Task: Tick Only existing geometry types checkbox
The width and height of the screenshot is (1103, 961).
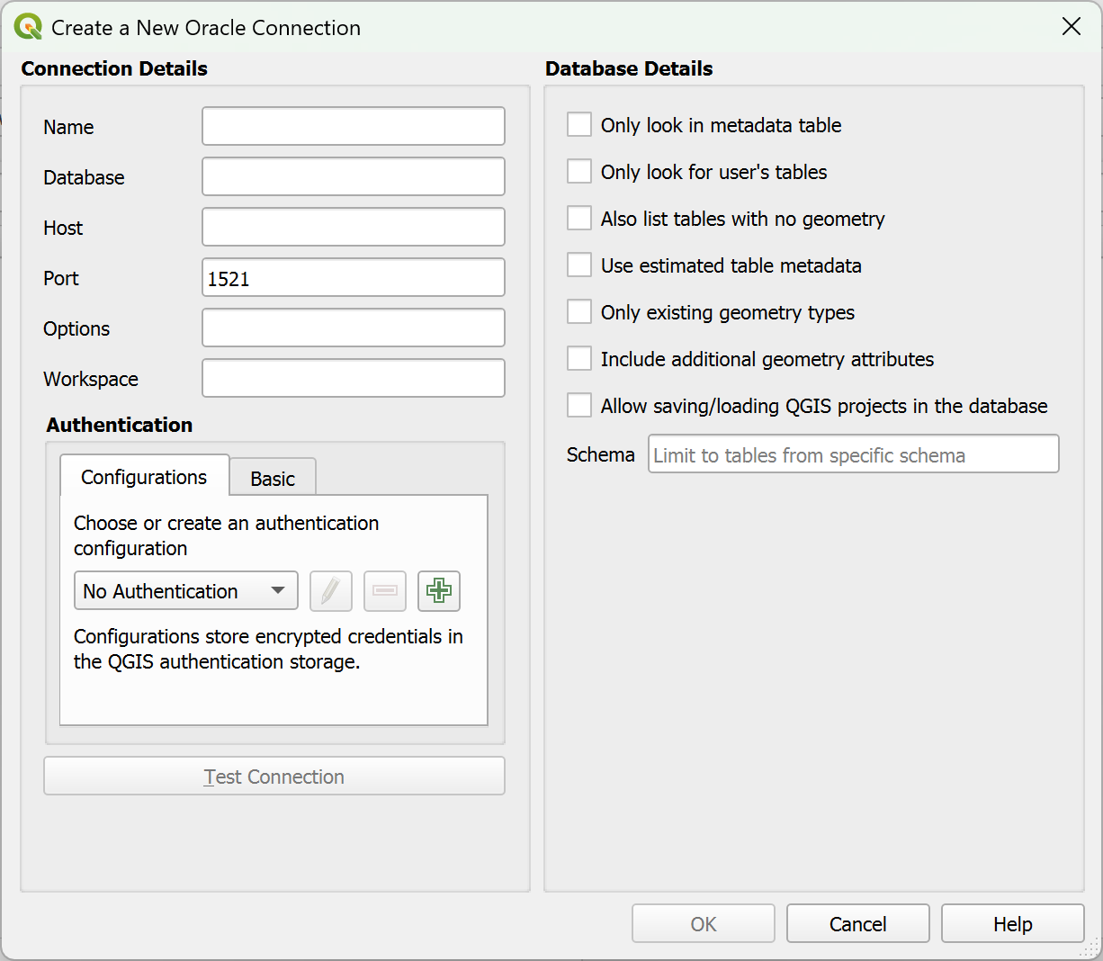Action: 579,312
